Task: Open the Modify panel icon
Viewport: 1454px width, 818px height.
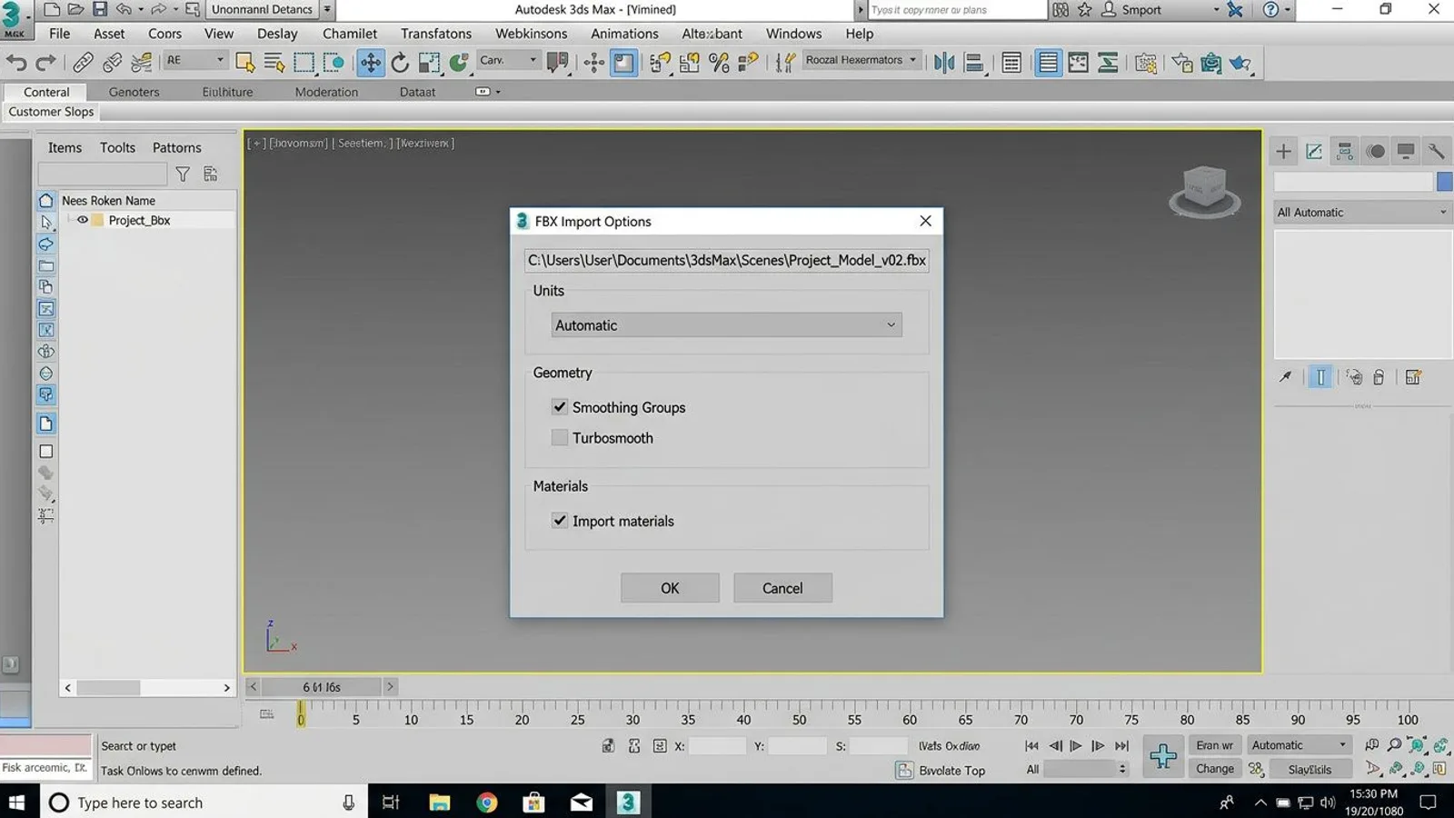Action: pos(1314,152)
